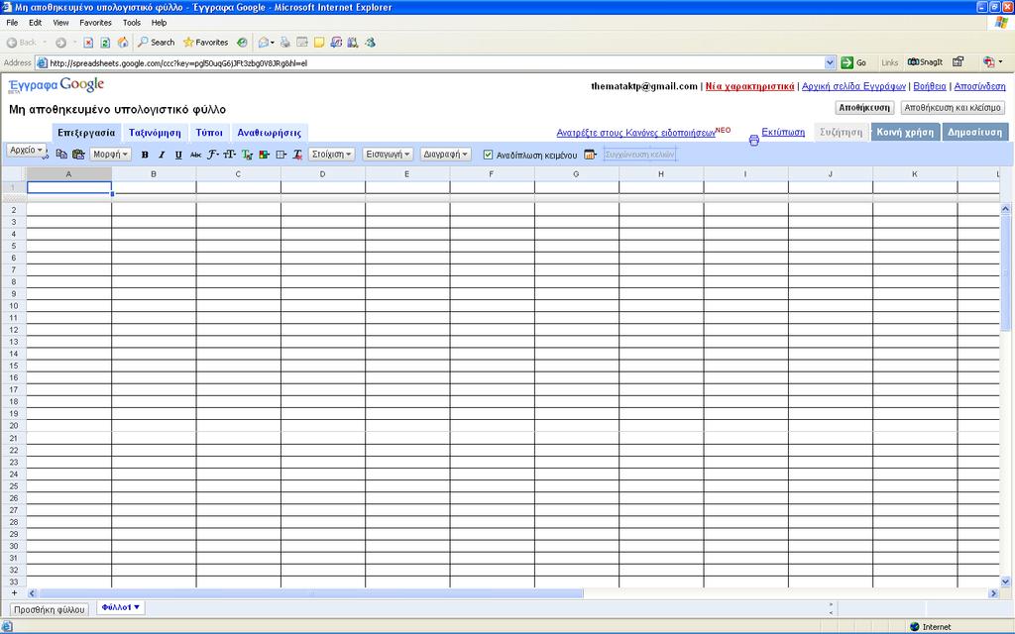1015x634 pixels.
Task: Open the IE Search pane
Action: [156, 43]
